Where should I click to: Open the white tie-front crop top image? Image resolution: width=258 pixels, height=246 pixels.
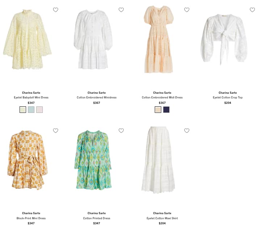pyautogui.click(x=224, y=39)
